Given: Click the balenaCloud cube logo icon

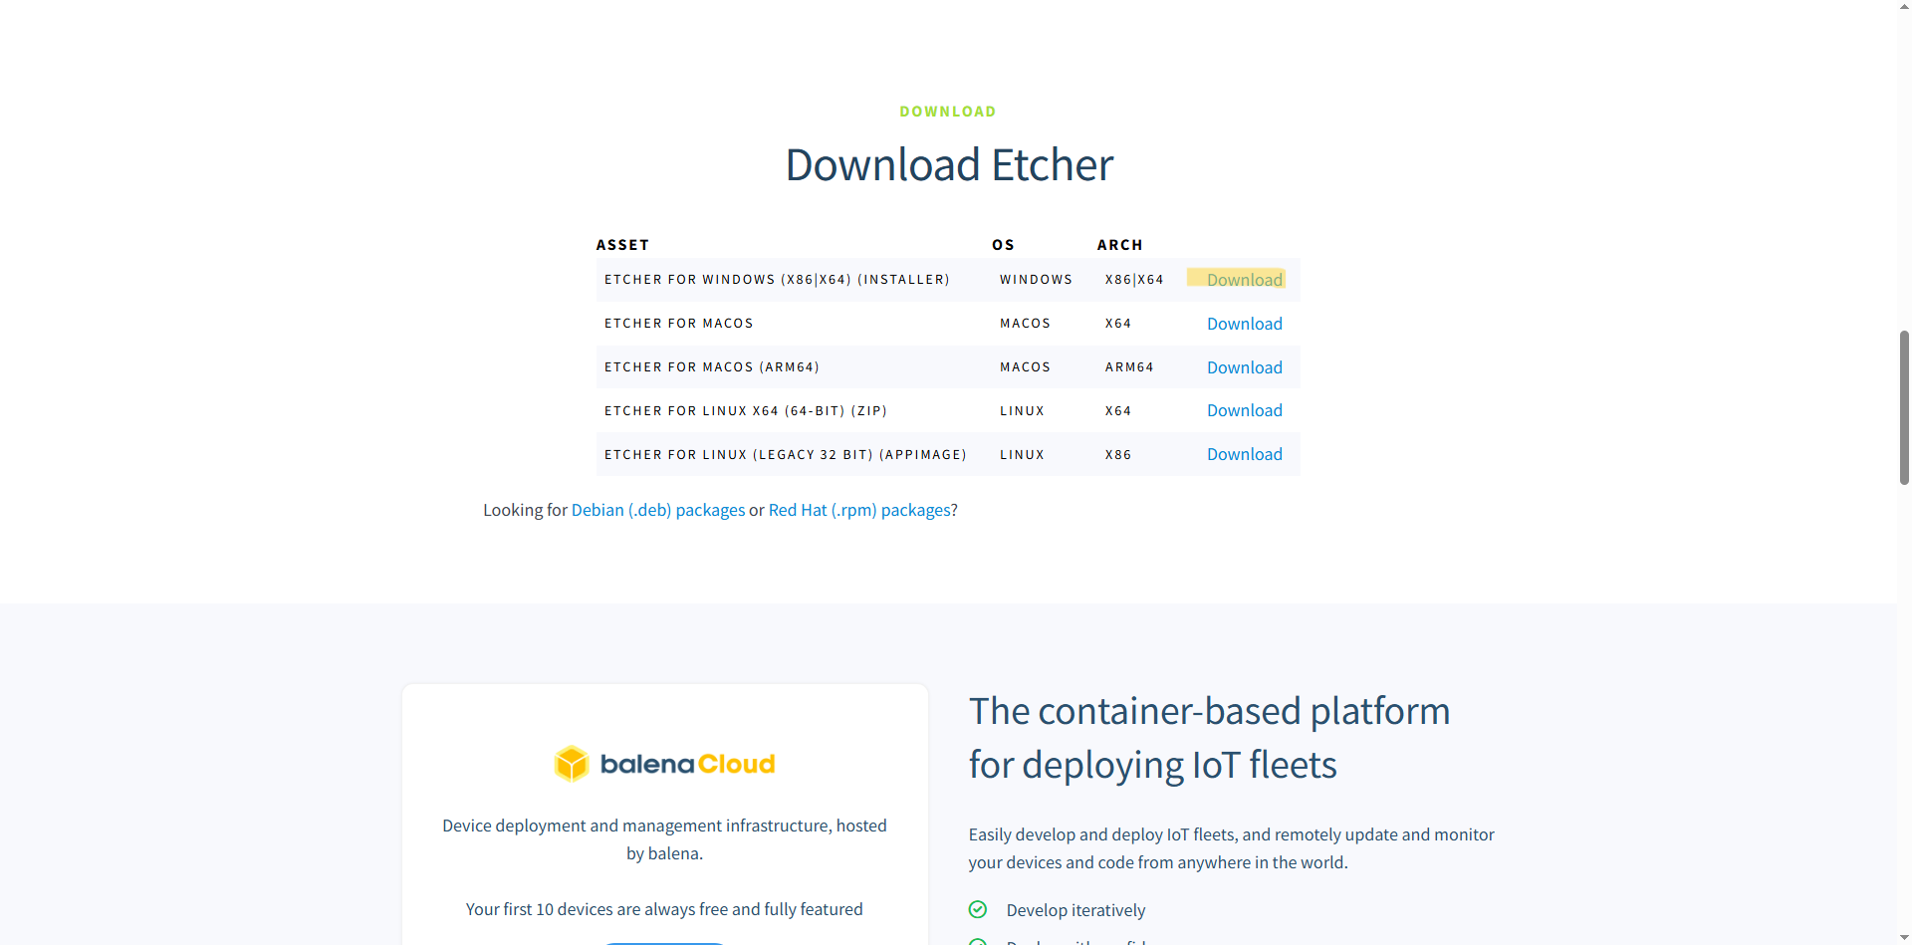Looking at the screenshot, I should [x=571, y=764].
